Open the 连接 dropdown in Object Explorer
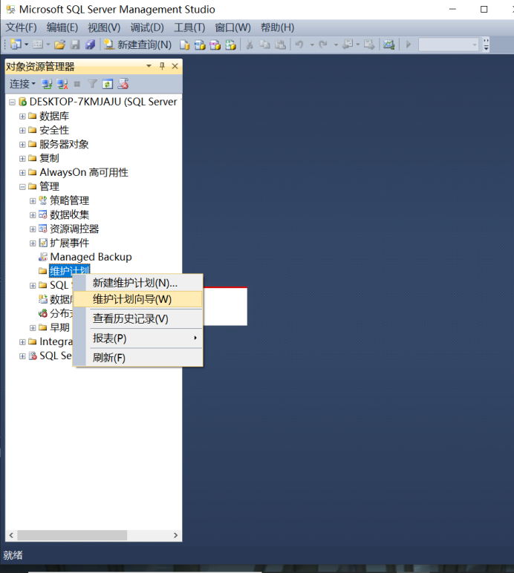This screenshot has width=514, height=573. [x=22, y=84]
